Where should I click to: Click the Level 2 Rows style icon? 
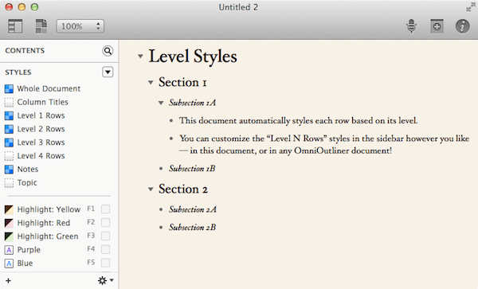point(9,129)
